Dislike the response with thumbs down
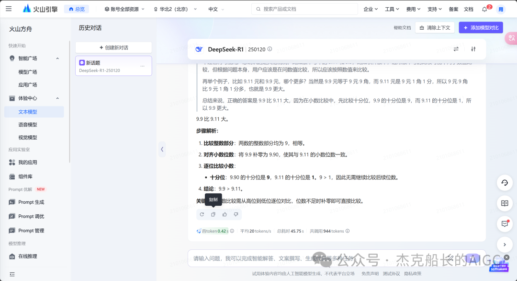 [236, 214]
